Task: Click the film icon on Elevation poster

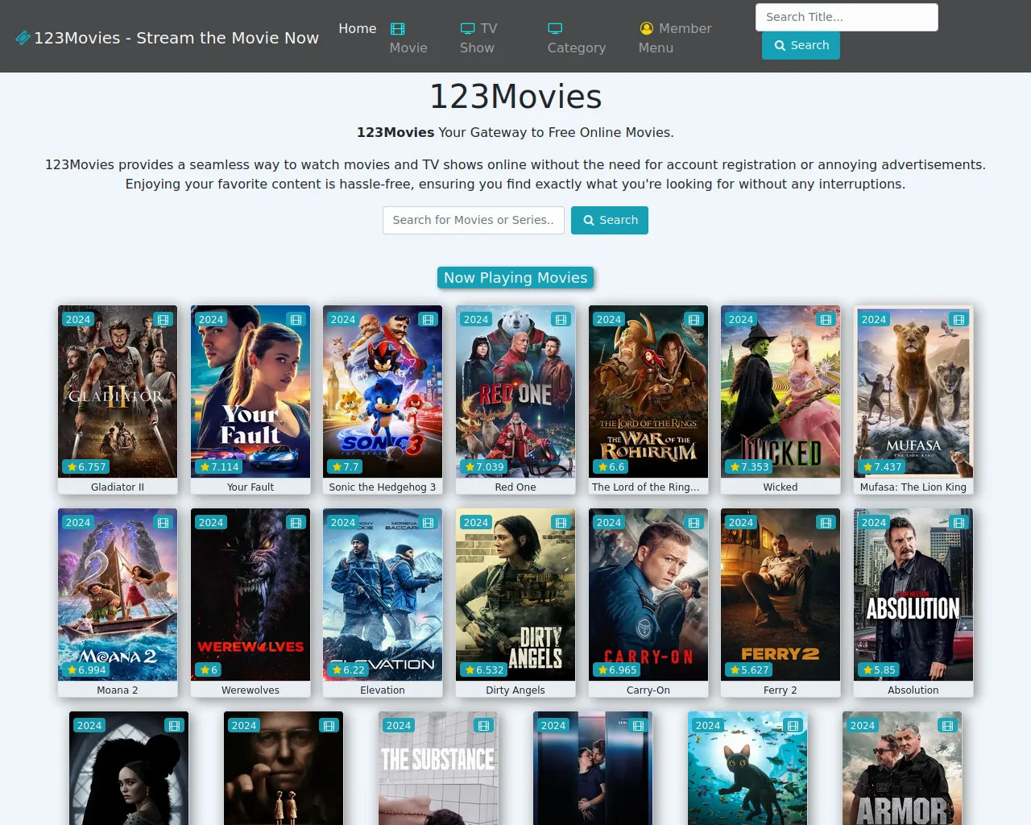Action: point(429,523)
